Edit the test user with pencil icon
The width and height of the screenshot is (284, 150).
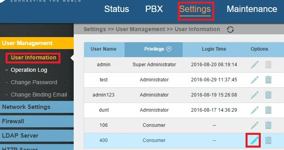(255, 80)
